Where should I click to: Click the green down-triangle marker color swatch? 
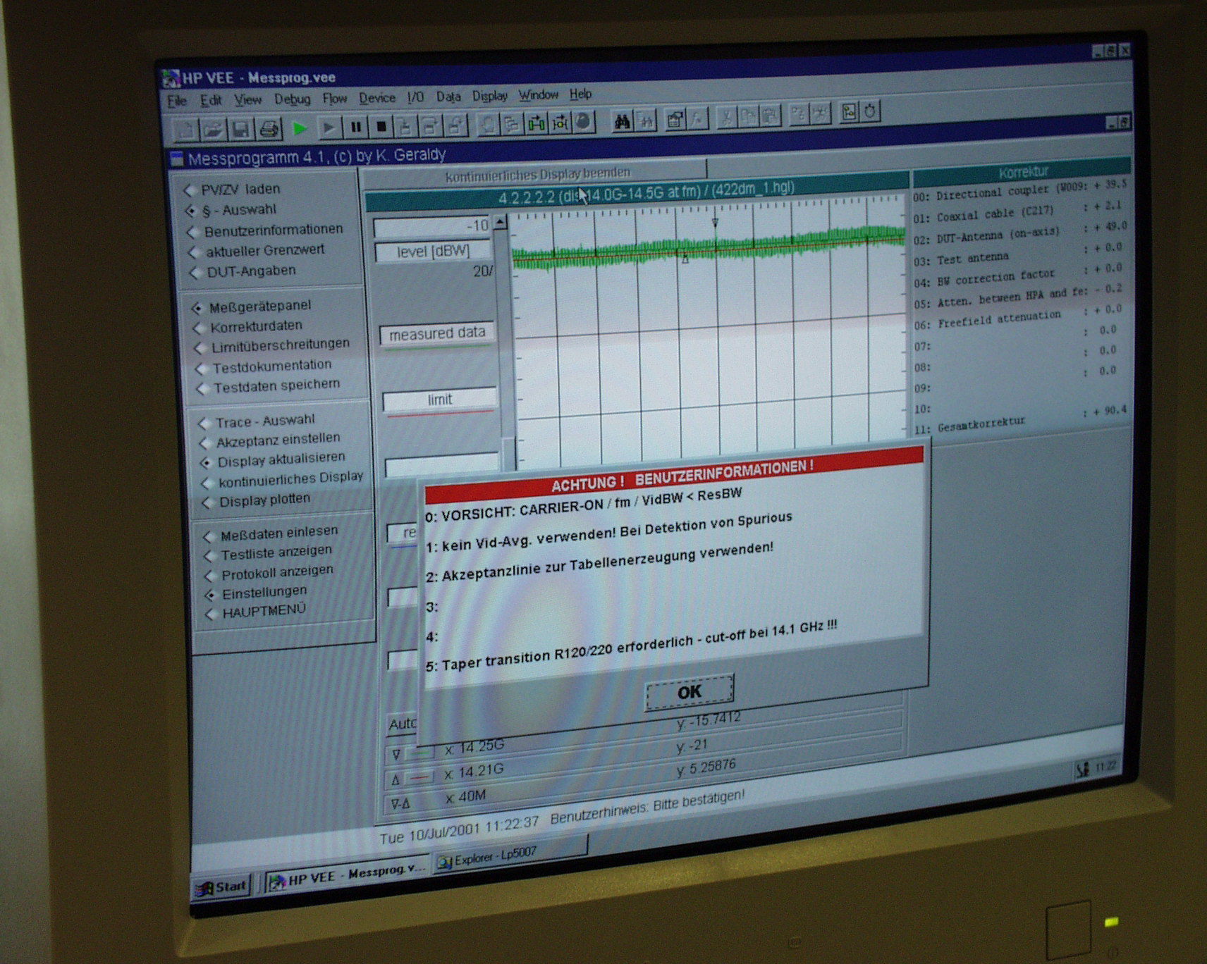pyautogui.click(x=420, y=753)
